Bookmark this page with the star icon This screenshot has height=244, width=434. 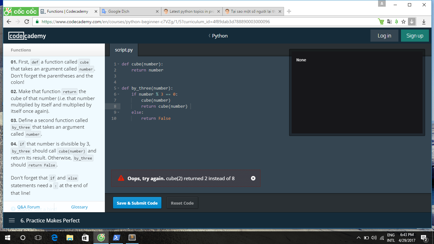coord(403,22)
